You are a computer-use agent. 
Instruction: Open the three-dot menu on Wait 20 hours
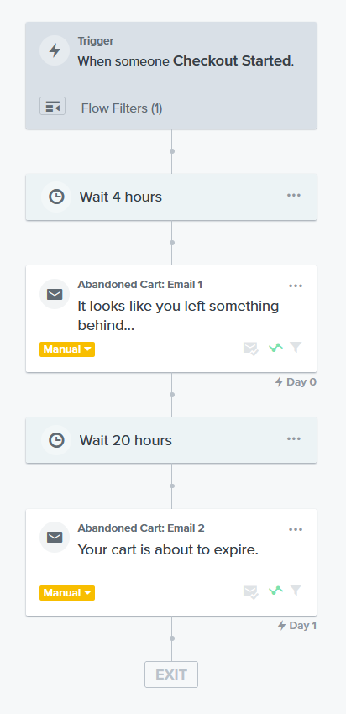coord(294,439)
